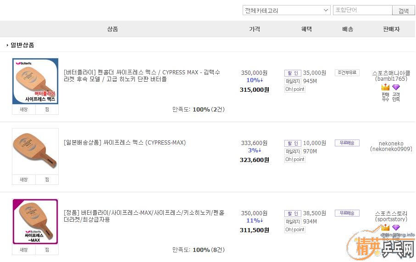Click the 3% discount rate
The height and width of the screenshot is (262, 416).
point(255,150)
